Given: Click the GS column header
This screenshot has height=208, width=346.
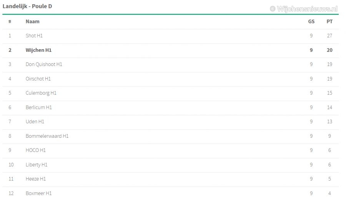Looking at the screenshot, I should click(x=311, y=21).
